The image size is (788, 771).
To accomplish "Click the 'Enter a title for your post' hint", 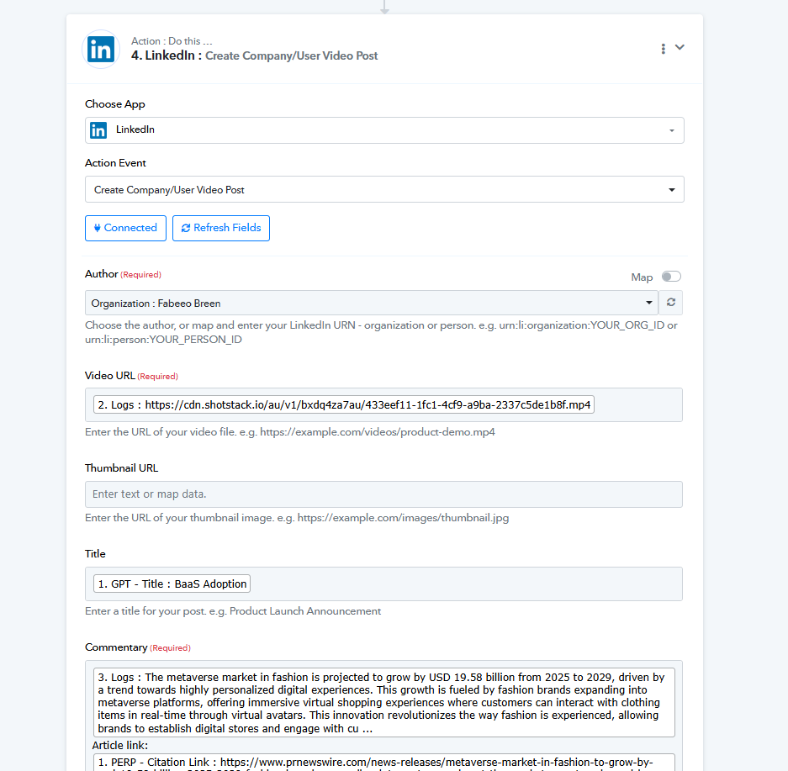I will [x=233, y=611].
